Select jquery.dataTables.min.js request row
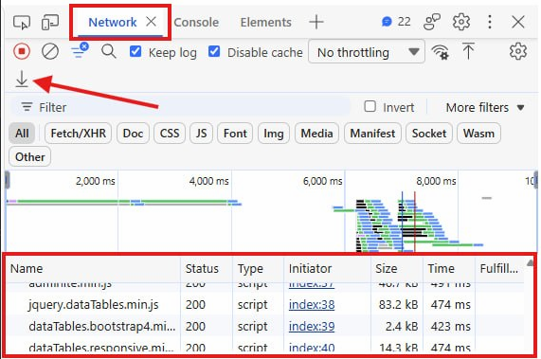Screen dimensions: 541x359 [265, 304]
